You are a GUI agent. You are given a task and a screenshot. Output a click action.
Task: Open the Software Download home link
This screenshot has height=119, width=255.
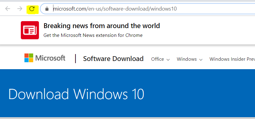tap(113, 59)
